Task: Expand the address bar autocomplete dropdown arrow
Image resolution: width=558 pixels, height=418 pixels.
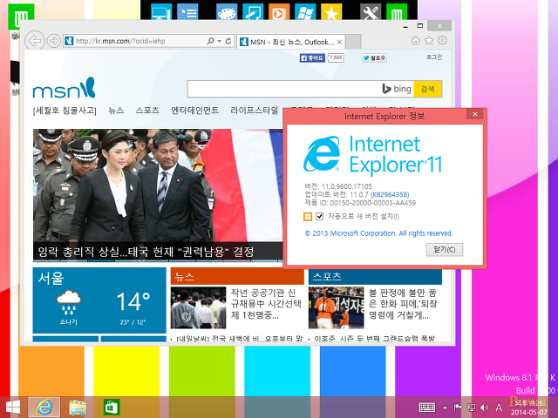Action: tap(219, 41)
